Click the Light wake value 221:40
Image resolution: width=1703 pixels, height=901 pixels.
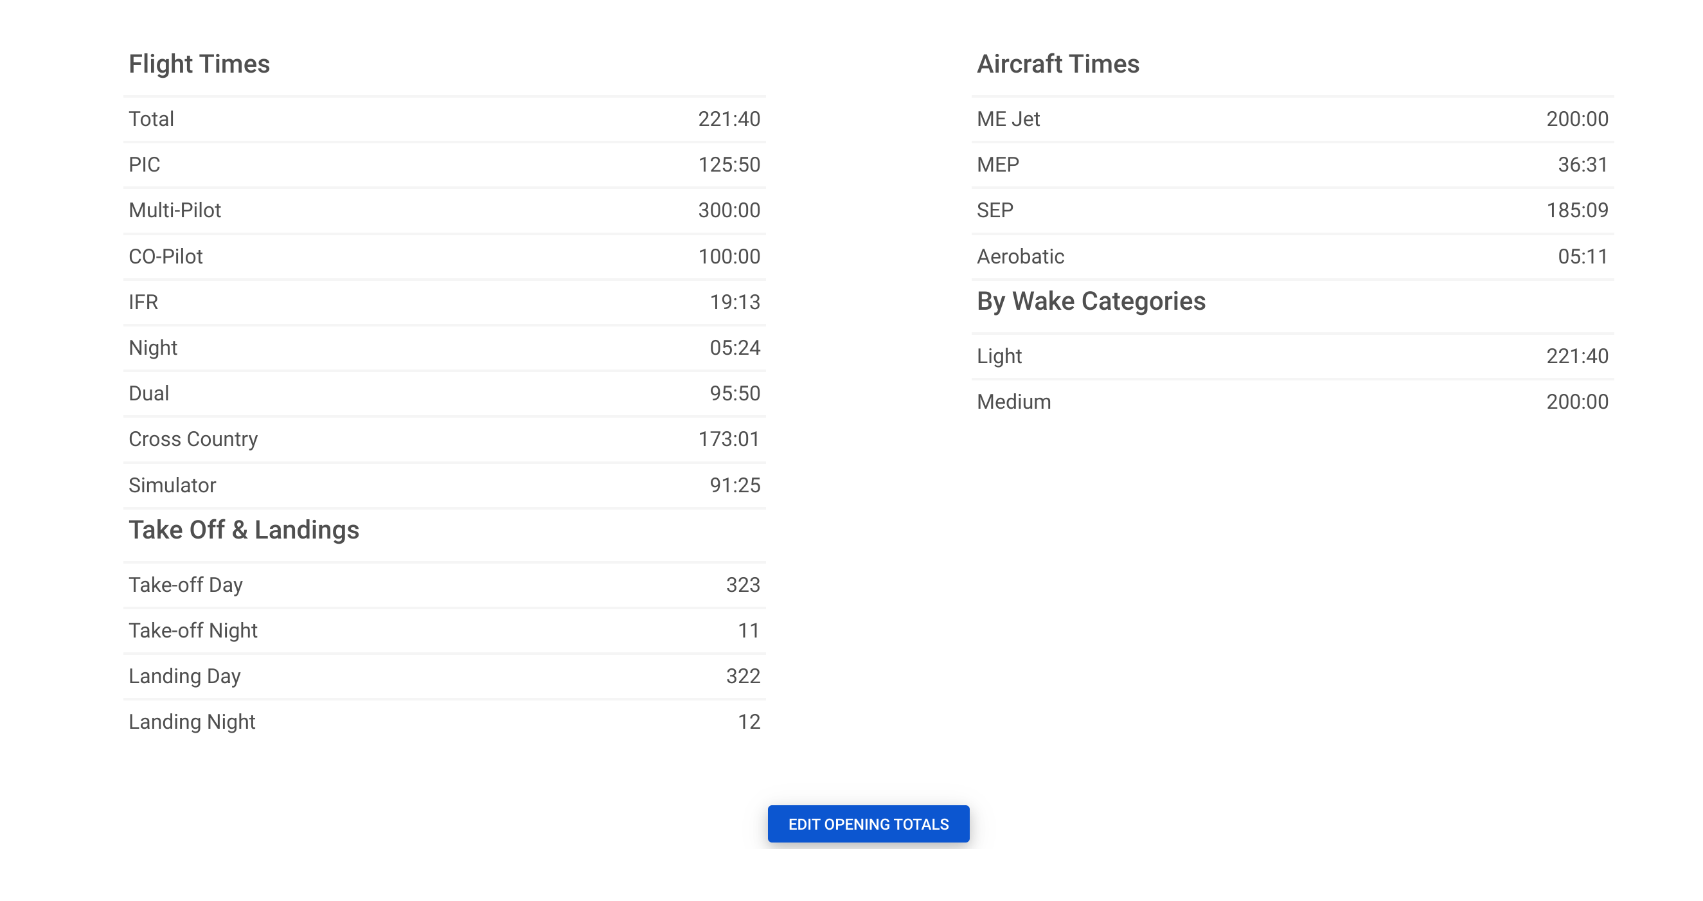pos(1578,356)
